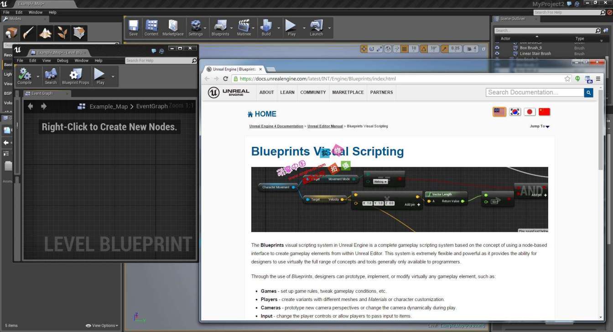Select the Geometry Editing mode cube icon
Image resolution: width=613 pixels, height=332 pixels.
(x=79, y=33)
